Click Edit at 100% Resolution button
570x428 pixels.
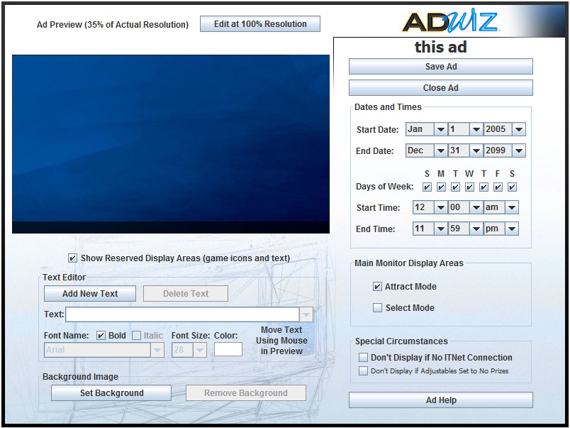pyautogui.click(x=260, y=24)
